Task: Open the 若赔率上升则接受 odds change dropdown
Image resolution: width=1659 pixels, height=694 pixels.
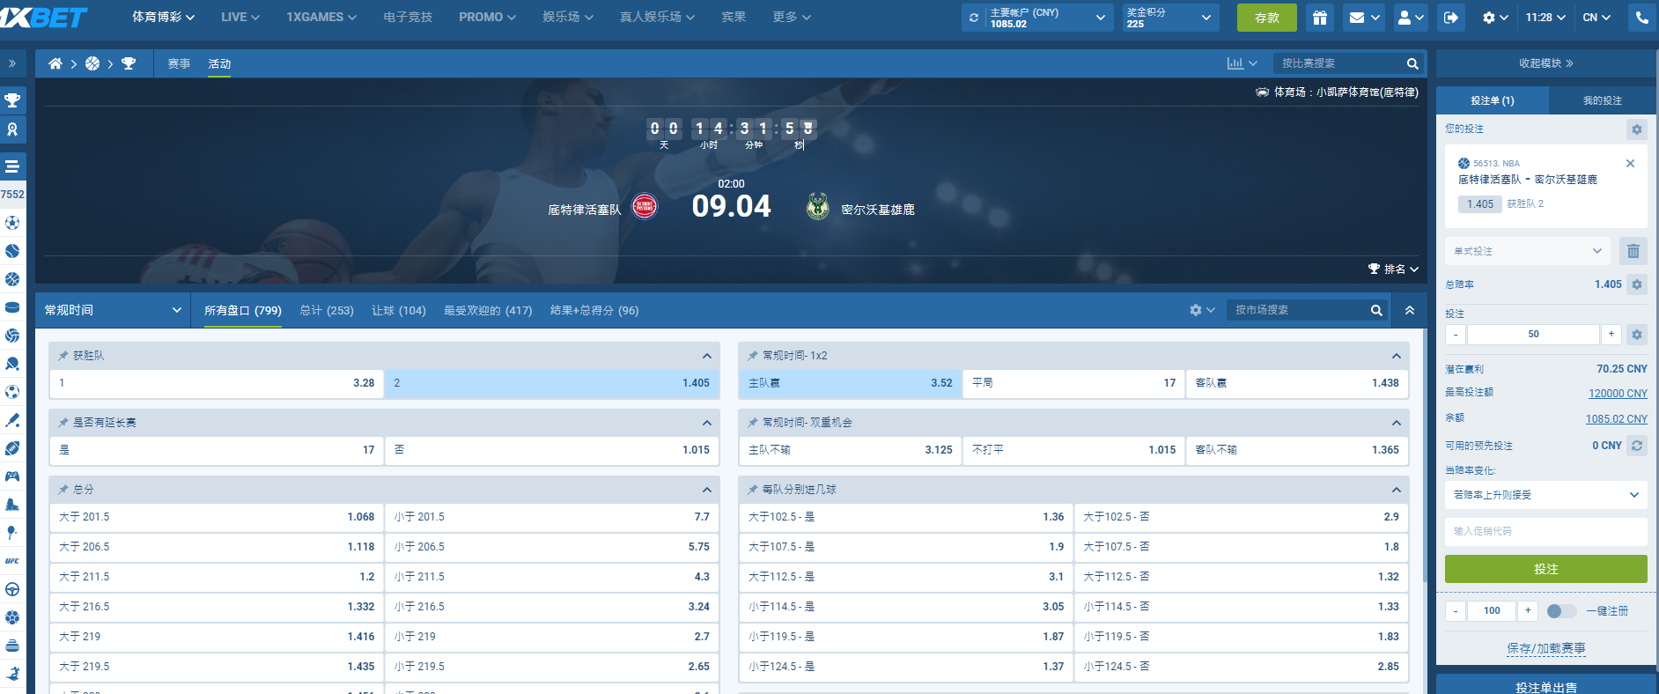Action: point(1545,495)
